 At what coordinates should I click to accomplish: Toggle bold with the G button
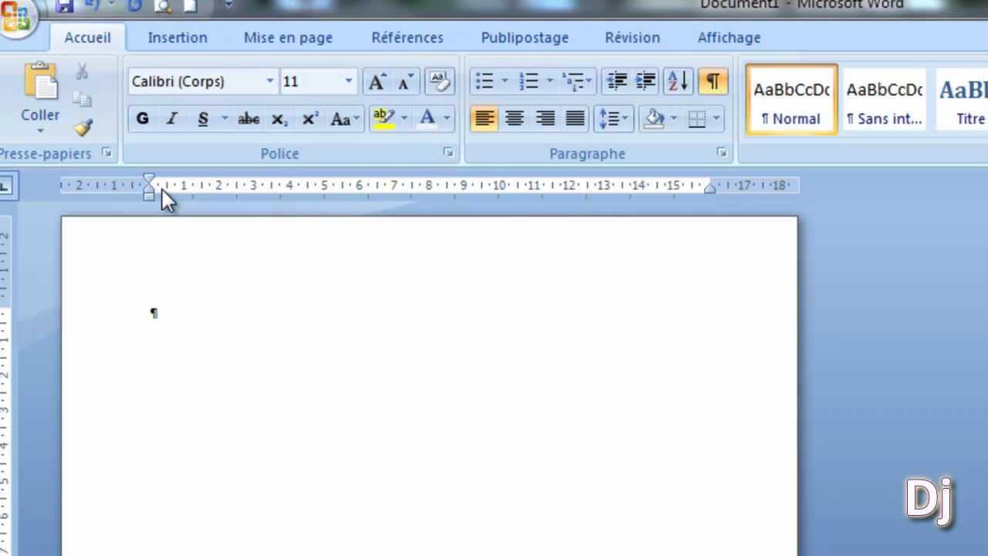click(x=143, y=119)
